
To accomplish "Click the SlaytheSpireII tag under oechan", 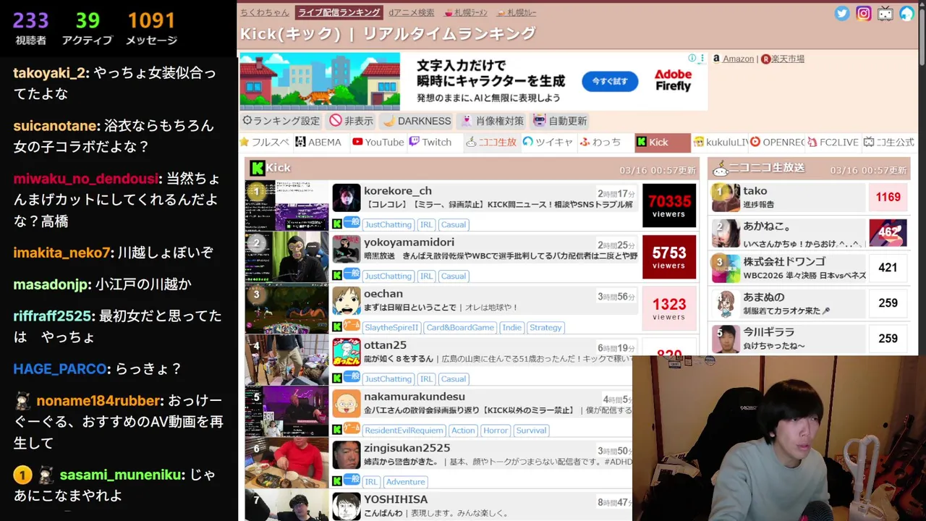I will pyautogui.click(x=391, y=327).
